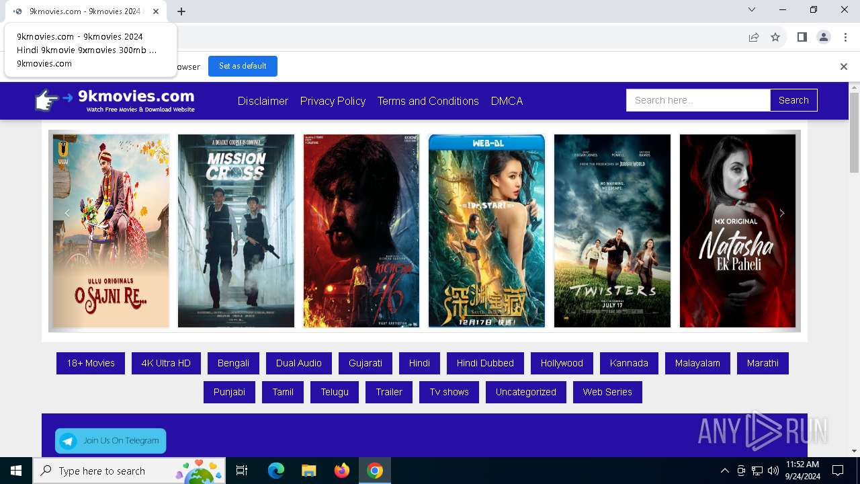Image resolution: width=860 pixels, height=484 pixels.
Task: Open the Marathi category
Action: (x=763, y=363)
